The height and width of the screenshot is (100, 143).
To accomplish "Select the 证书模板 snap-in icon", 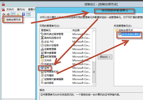I will 42,75.
